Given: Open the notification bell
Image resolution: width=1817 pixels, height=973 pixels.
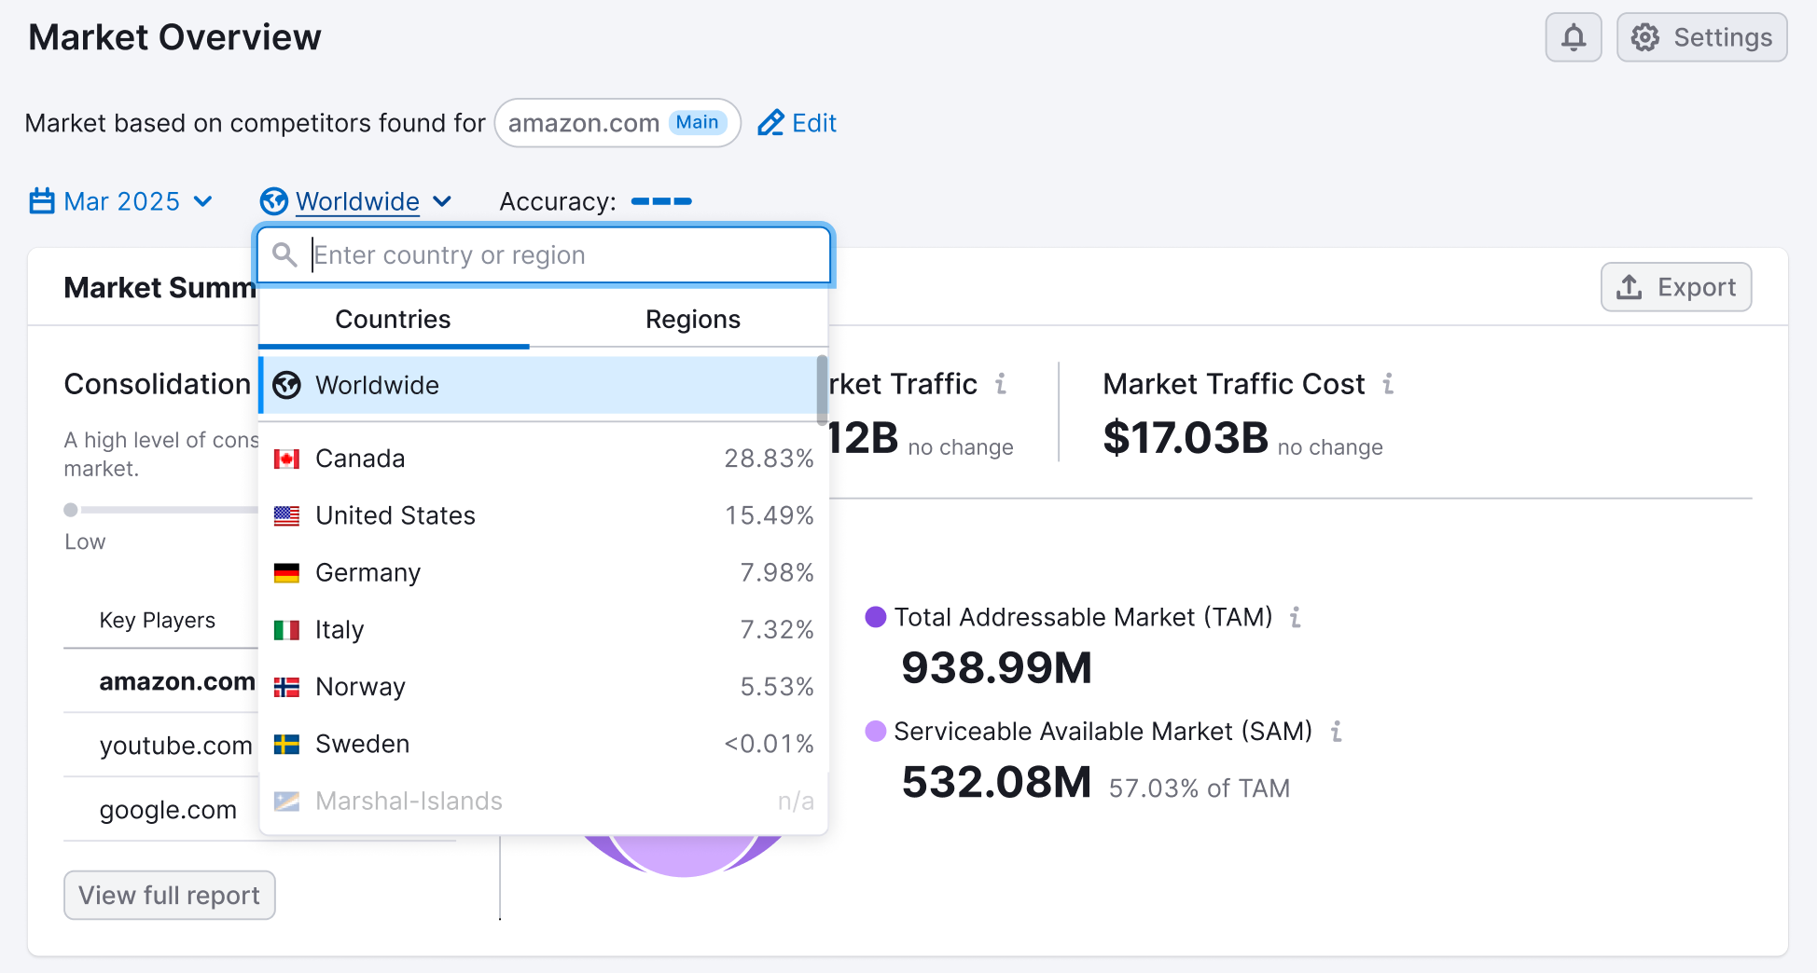Looking at the screenshot, I should pyautogui.click(x=1574, y=37).
